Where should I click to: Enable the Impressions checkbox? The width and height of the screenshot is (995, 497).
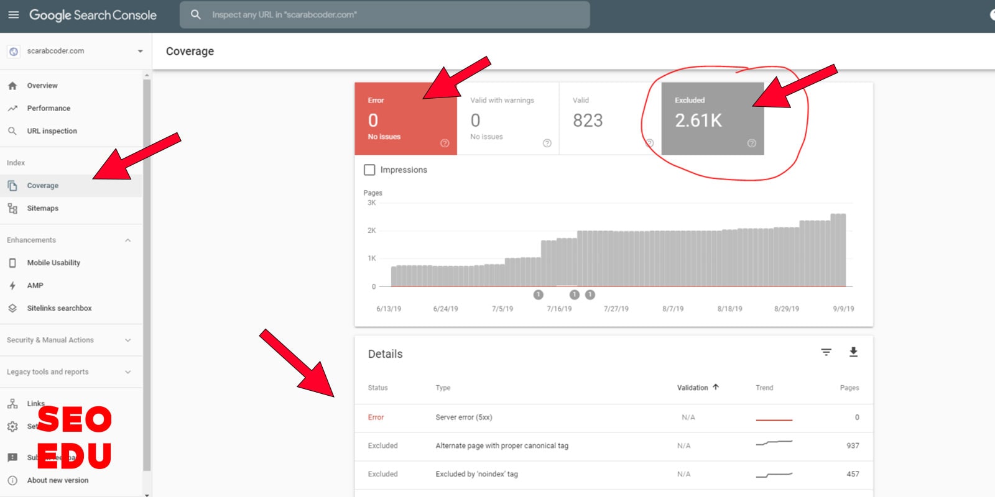[x=369, y=170]
